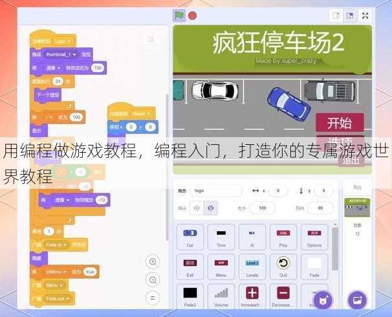
Task: Select the Decrease sprite
Action: click(x=283, y=296)
